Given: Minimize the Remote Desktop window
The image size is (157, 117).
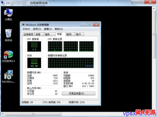Looking at the screenshot, I should pos(135,2).
